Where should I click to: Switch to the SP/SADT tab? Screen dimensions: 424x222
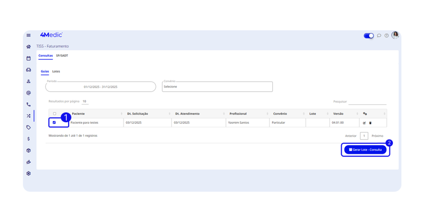[x=62, y=55]
